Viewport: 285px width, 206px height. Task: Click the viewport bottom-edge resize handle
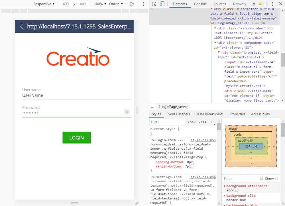[x=74, y=203]
